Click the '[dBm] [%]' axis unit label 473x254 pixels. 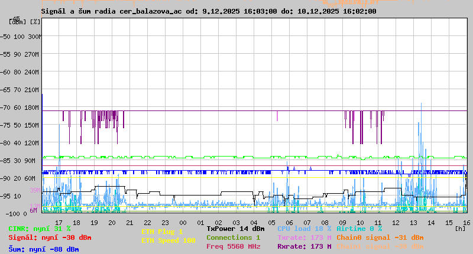pyautogui.click(x=24, y=22)
